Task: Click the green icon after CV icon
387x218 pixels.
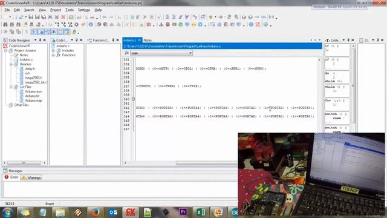Action: point(265,24)
